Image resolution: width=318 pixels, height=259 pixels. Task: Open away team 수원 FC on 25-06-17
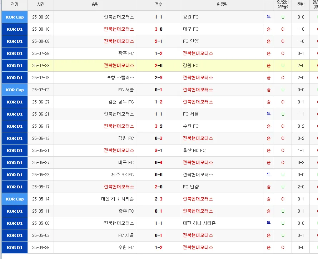click(191, 126)
